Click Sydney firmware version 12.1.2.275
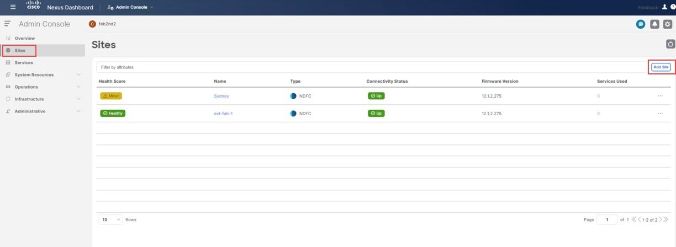This screenshot has height=247, width=676. coord(492,96)
